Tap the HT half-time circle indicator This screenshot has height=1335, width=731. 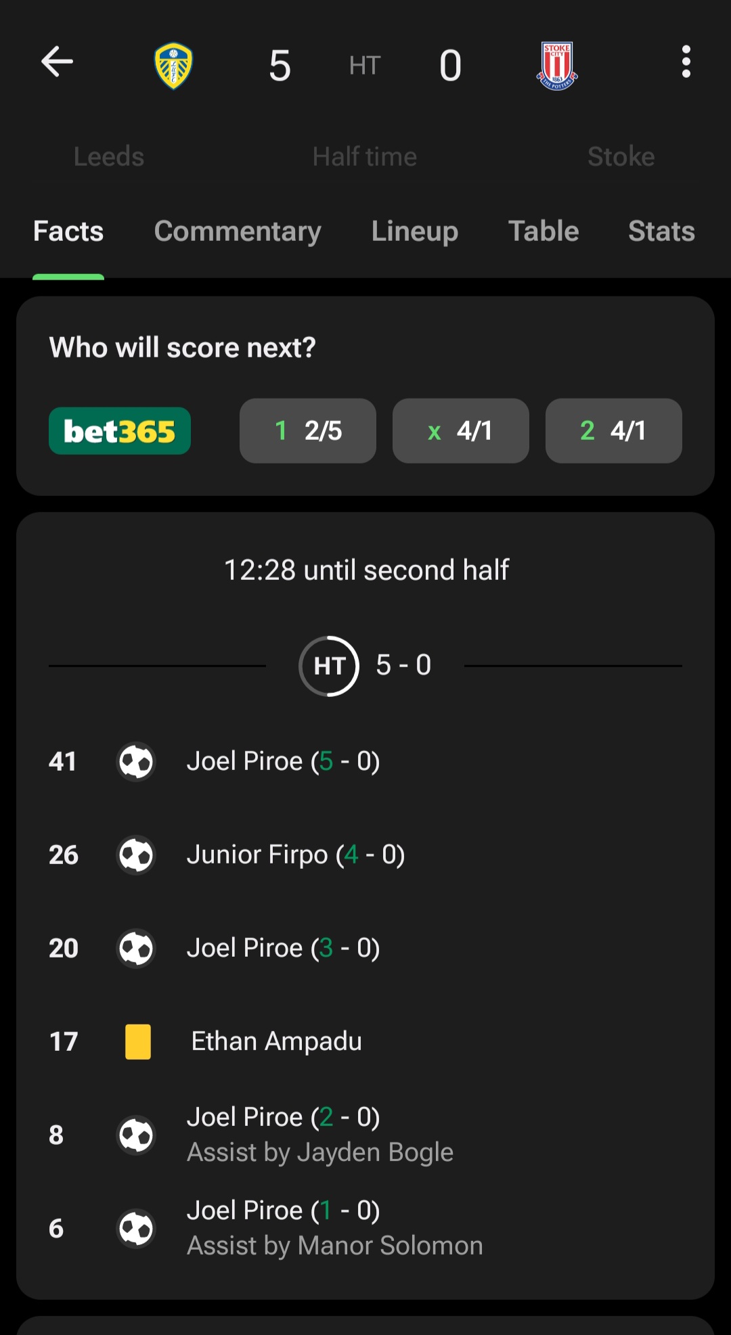(x=329, y=666)
